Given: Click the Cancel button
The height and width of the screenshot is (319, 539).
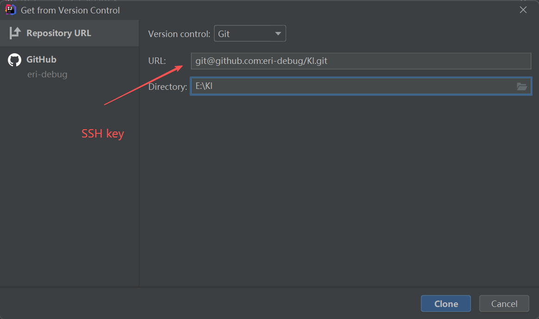Looking at the screenshot, I should (x=504, y=304).
